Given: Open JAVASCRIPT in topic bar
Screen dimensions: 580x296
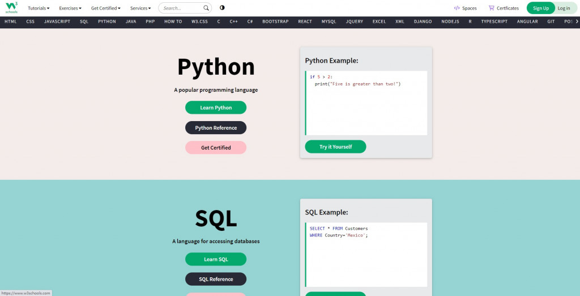Looking at the screenshot, I should click(x=57, y=22).
